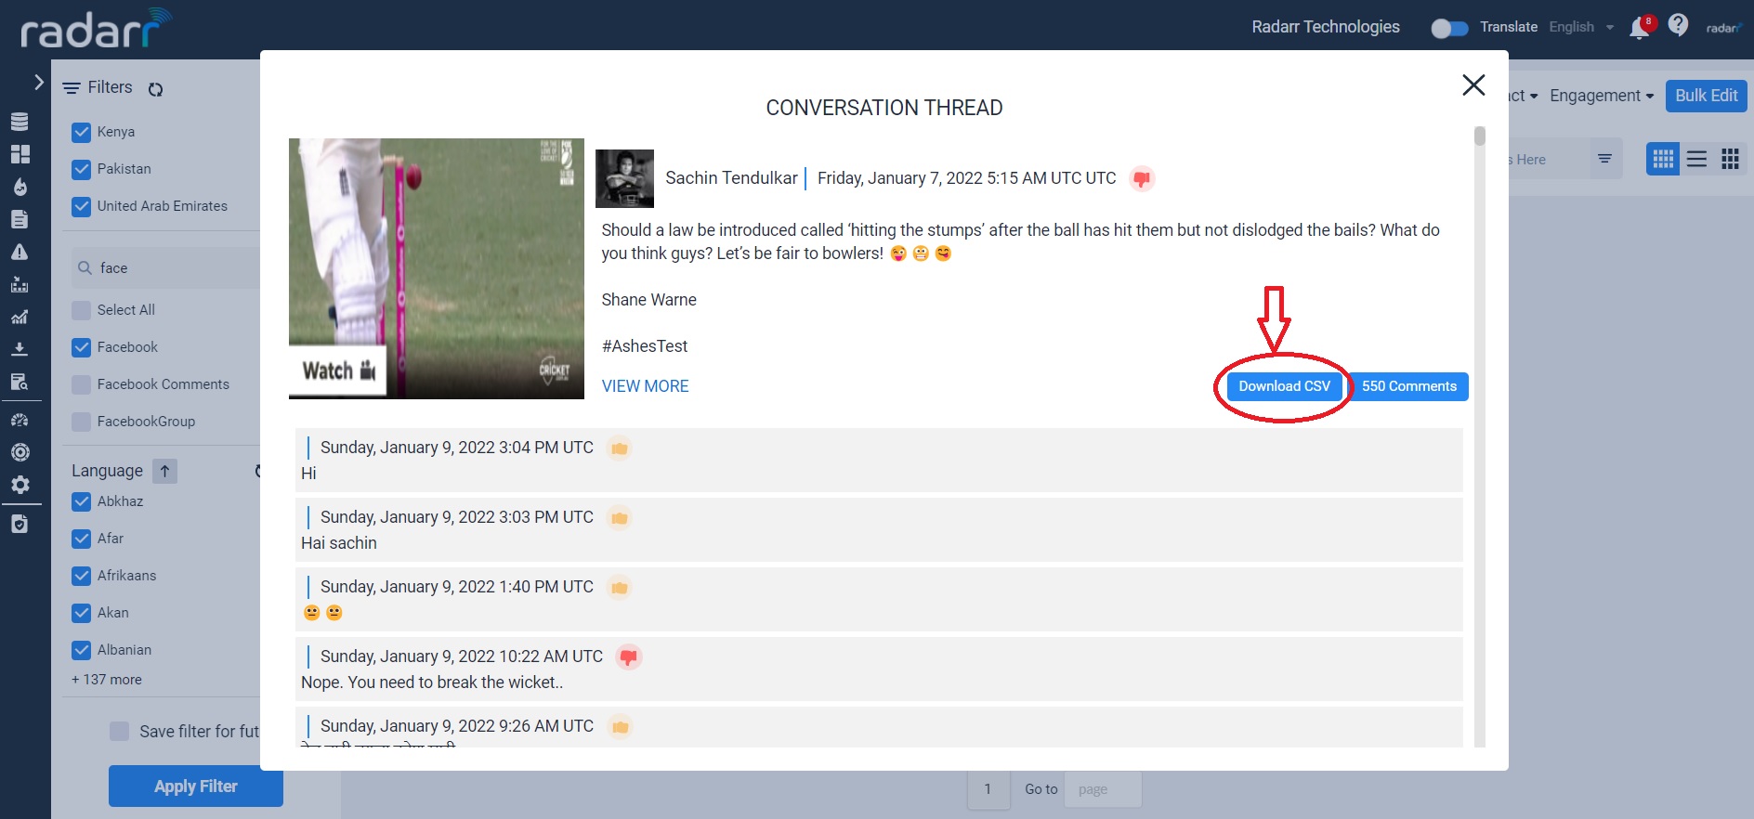Open the shield clipboard sidebar icon
Screen dimensions: 1754x819
point(20,525)
